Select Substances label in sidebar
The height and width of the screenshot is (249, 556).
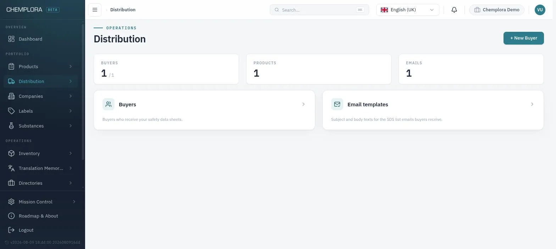[31, 126]
